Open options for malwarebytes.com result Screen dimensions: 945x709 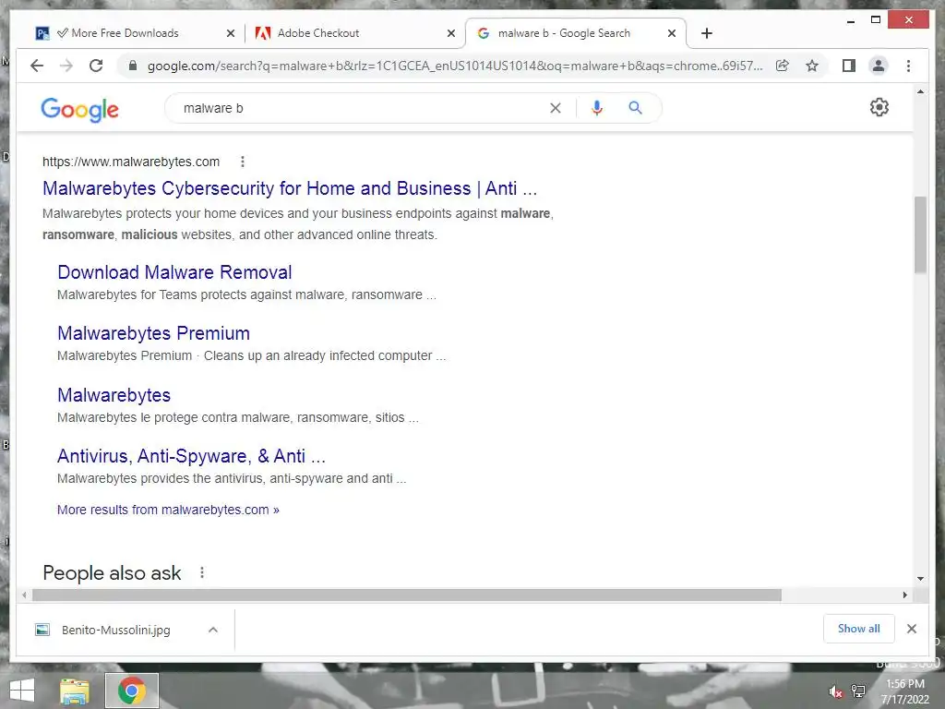point(243,162)
